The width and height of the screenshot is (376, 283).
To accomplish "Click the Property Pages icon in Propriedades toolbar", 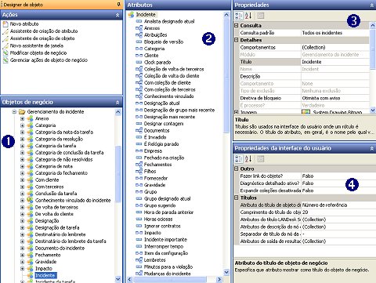I will pyautogui.click(x=260, y=16).
